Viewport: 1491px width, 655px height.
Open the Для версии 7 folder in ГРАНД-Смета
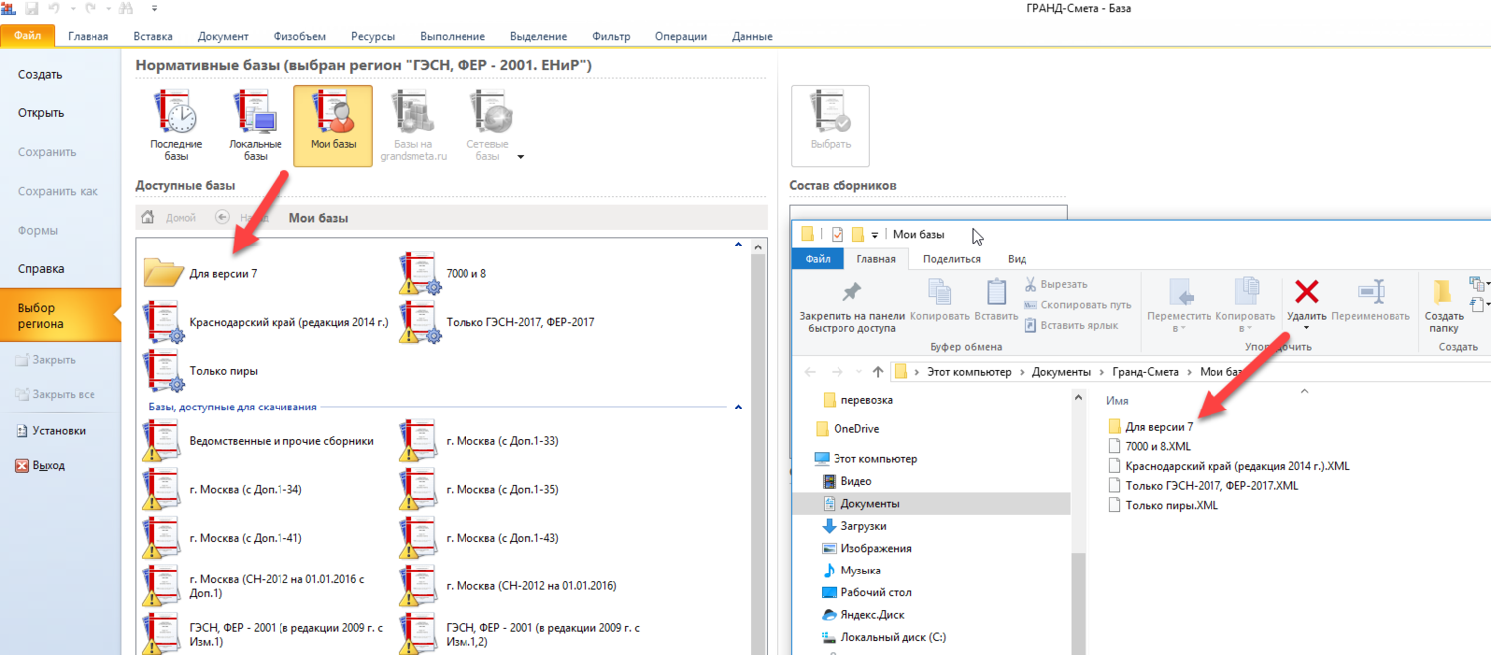coord(200,272)
